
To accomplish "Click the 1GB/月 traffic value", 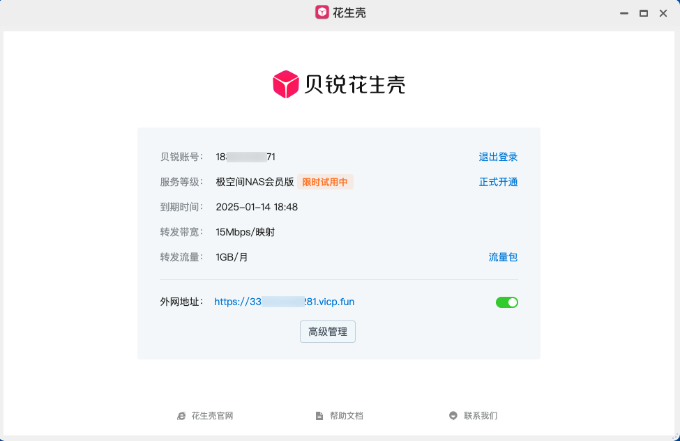I will click(x=232, y=257).
